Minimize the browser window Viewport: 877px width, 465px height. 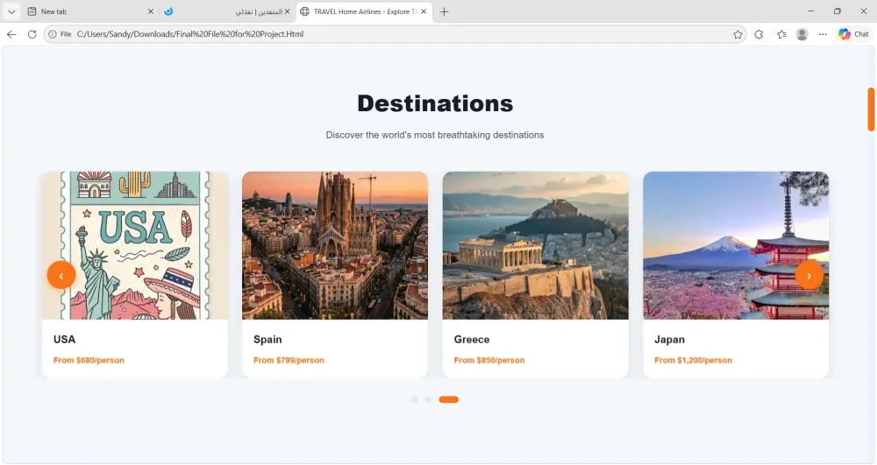click(810, 11)
